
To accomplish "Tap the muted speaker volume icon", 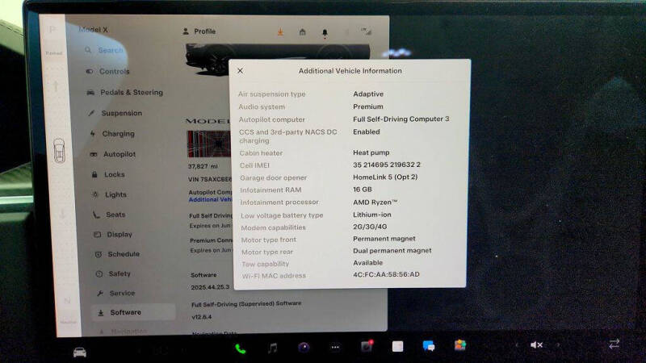I will click(x=536, y=345).
